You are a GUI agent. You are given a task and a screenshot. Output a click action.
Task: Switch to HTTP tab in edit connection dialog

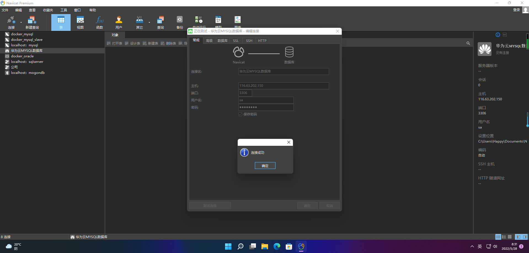(262, 41)
